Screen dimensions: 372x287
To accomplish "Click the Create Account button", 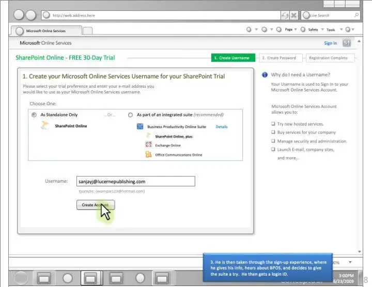I will [96, 205].
